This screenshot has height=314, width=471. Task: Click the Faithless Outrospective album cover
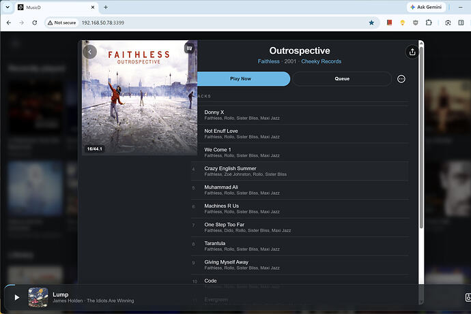pyautogui.click(x=140, y=97)
